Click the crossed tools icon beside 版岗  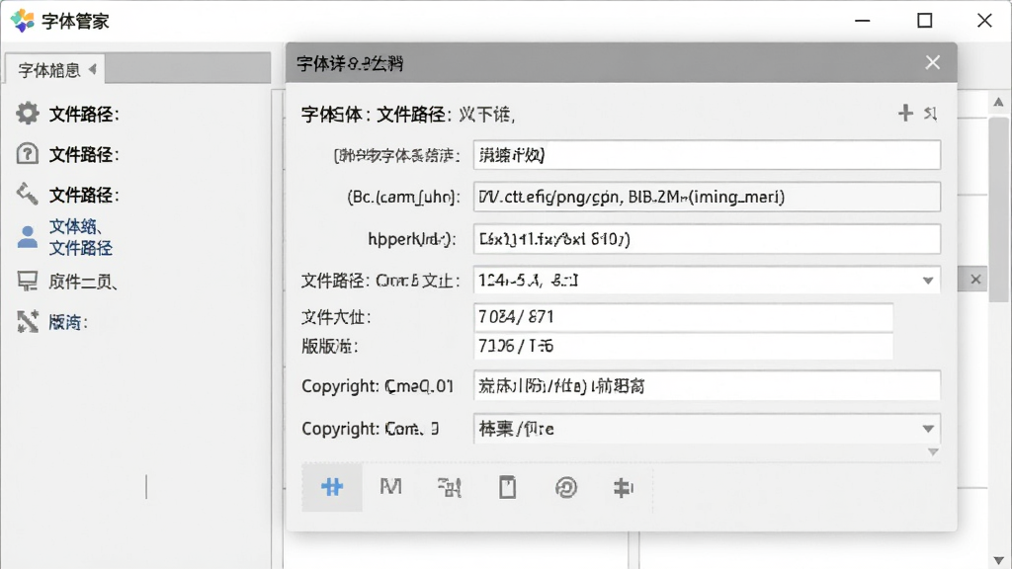[27, 321]
